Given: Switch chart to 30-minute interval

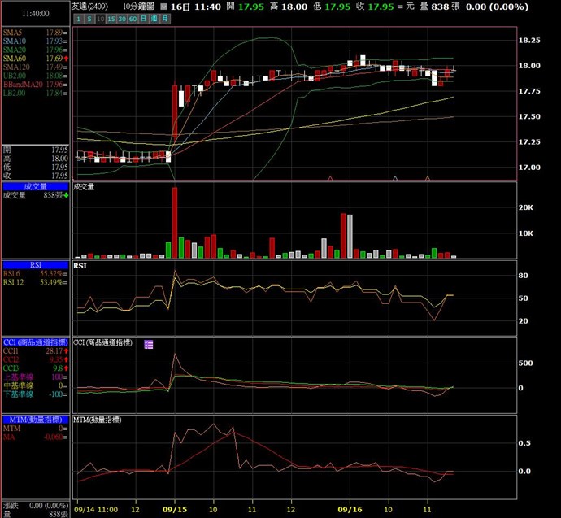Looking at the screenshot, I should tap(121, 18).
